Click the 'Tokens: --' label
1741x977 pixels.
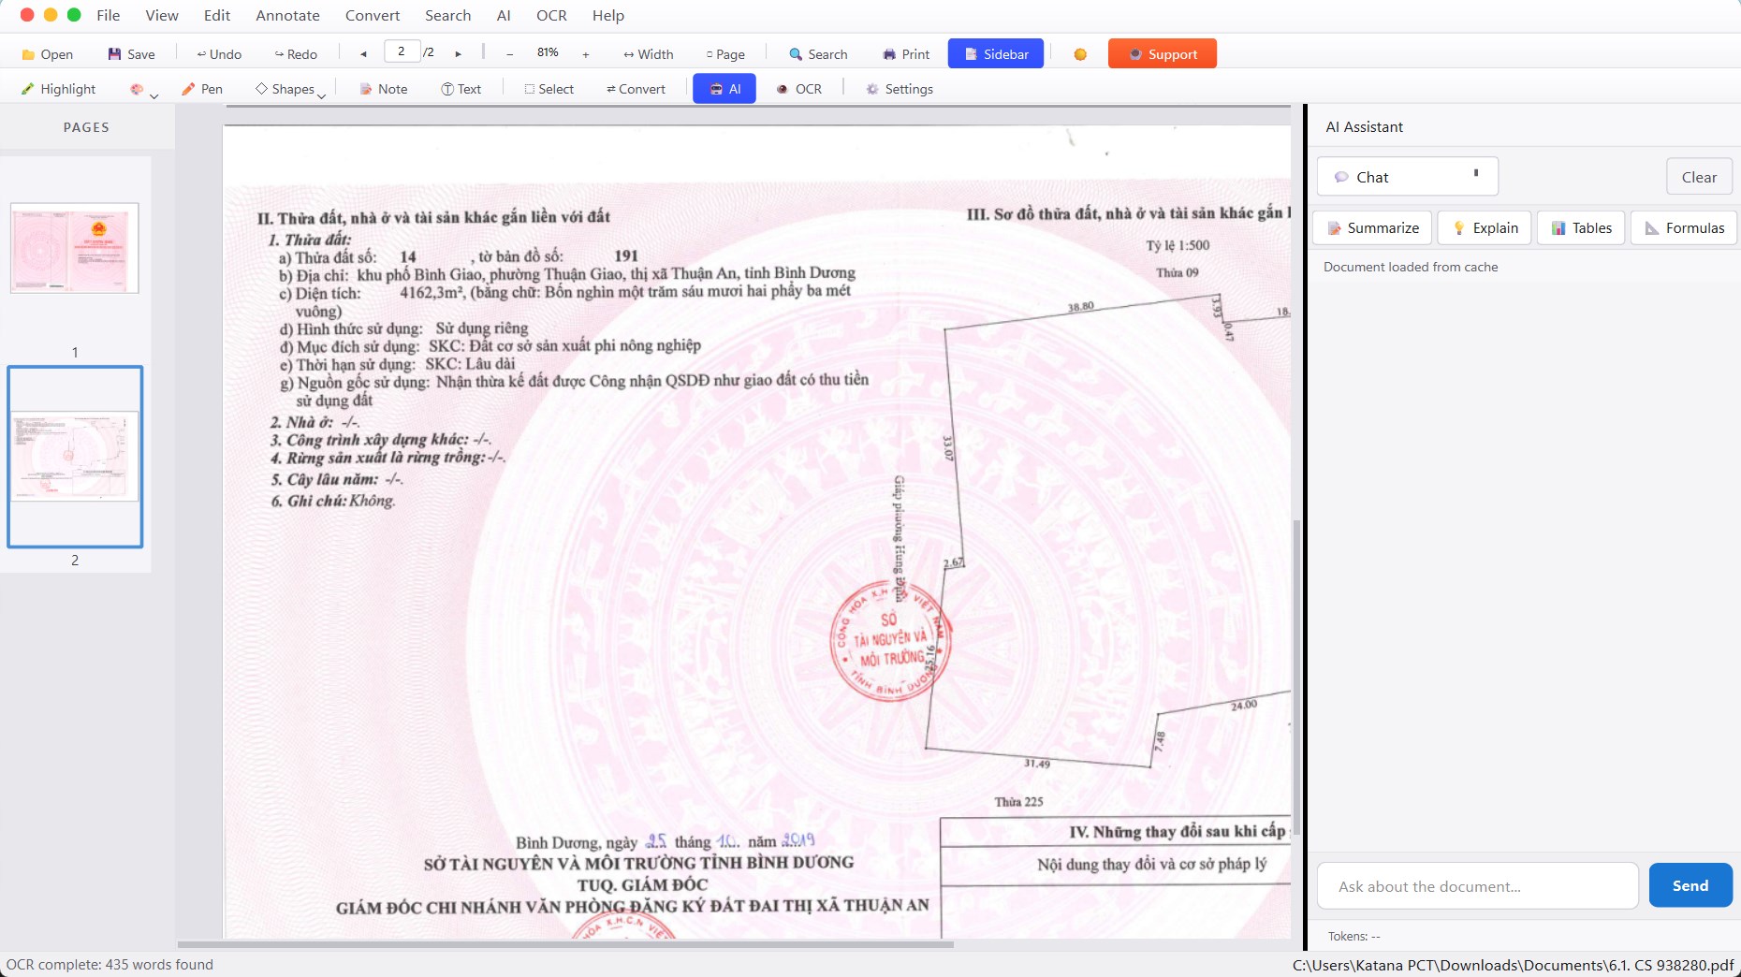click(x=1353, y=936)
